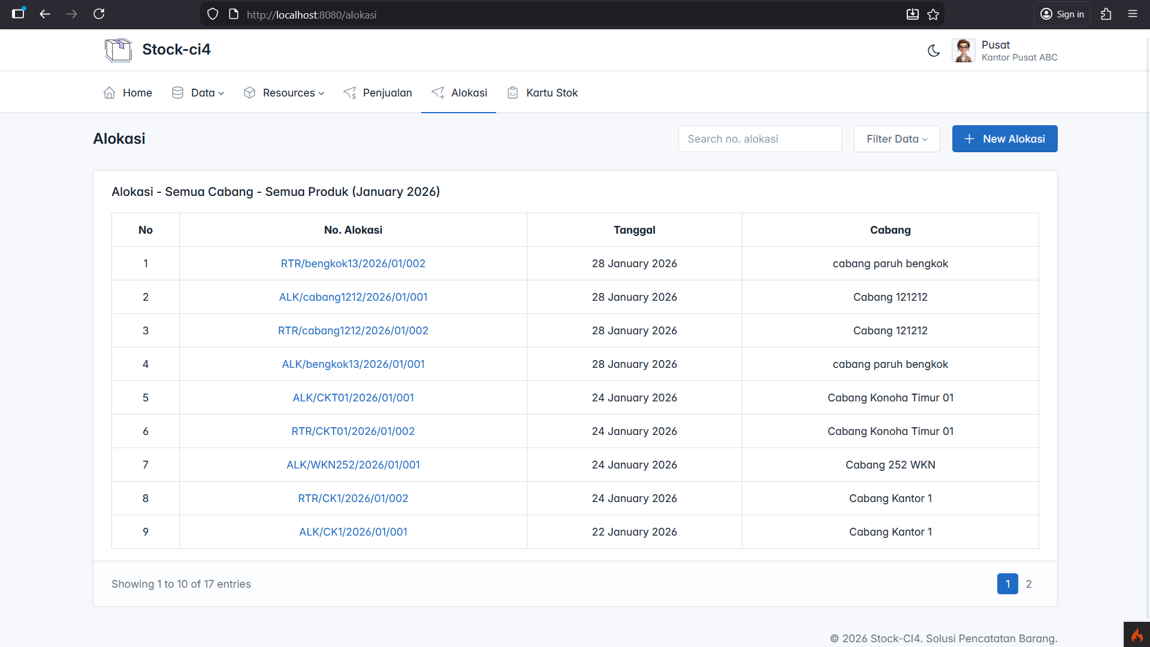Open RTR/cabang1212/2026/01/002 allocation link
This screenshot has height=647, width=1150.
tap(353, 331)
